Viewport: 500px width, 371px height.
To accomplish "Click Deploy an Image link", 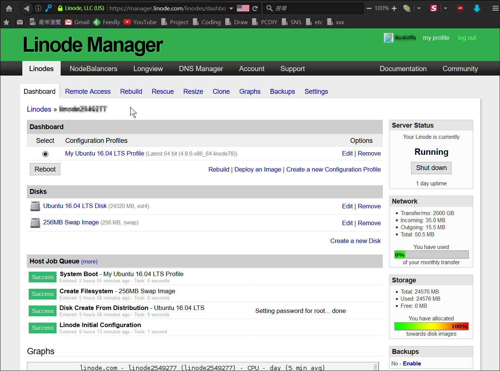I will coord(258,169).
